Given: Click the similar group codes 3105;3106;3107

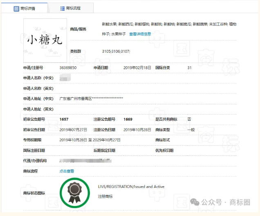Looking at the screenshot, I should tap(116, 52).
